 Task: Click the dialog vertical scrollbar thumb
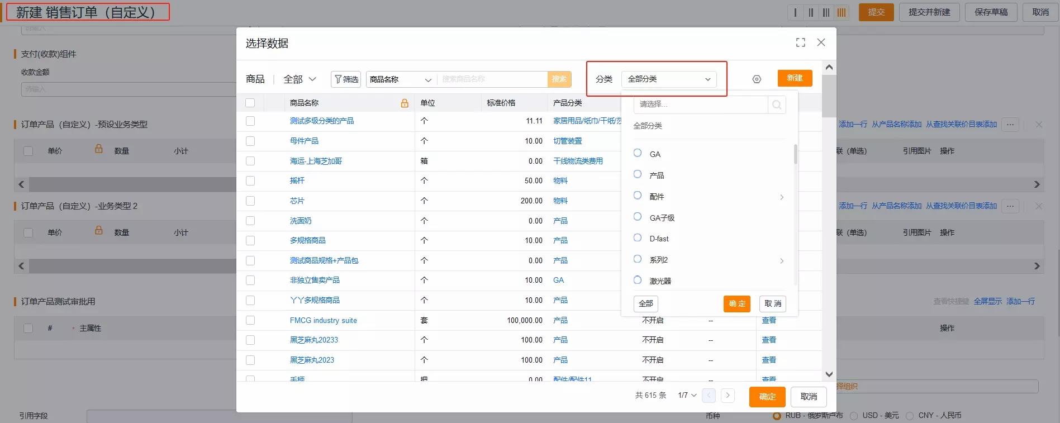829,96
